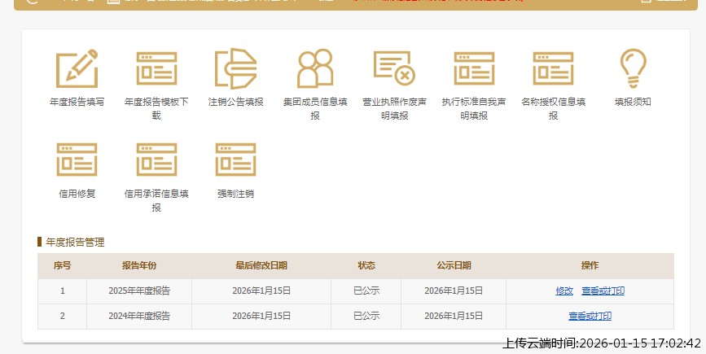The height and width of the screenshot is (354, 706).
Task: Click the 序号 column header
Action: point(62,265)
